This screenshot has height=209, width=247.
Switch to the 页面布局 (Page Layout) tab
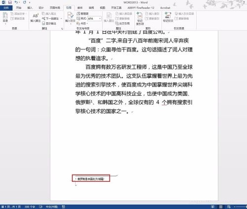pyautogui.click(x=55, y=8)
